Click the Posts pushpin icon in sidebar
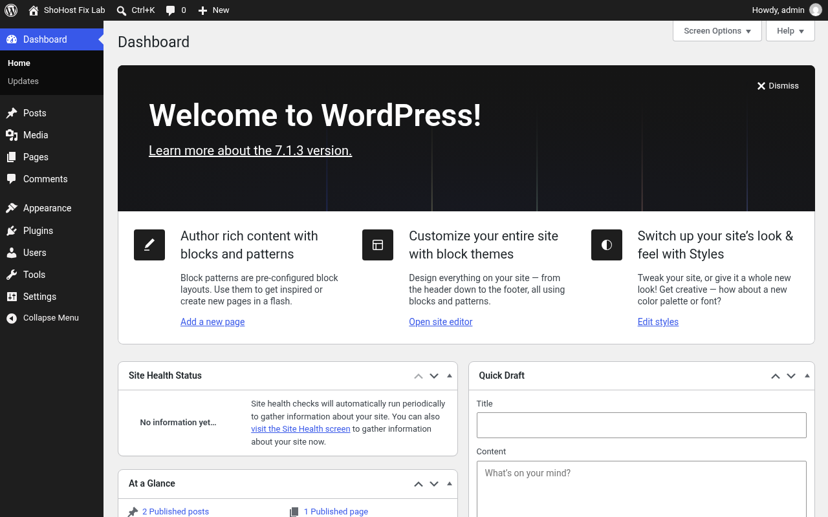The width and height of the screenshot is (828, 517). [x=12, y=113]
